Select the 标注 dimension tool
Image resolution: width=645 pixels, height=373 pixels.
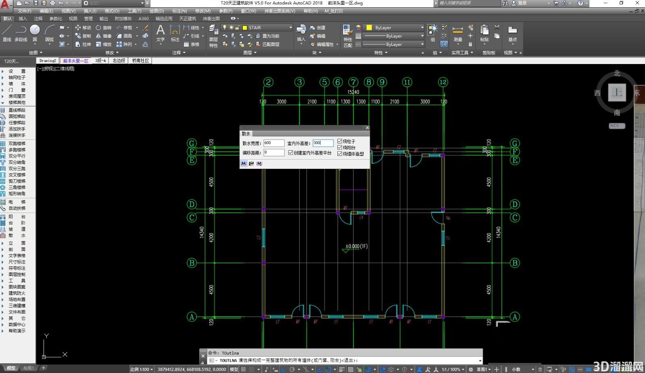(x=175, y=33)
